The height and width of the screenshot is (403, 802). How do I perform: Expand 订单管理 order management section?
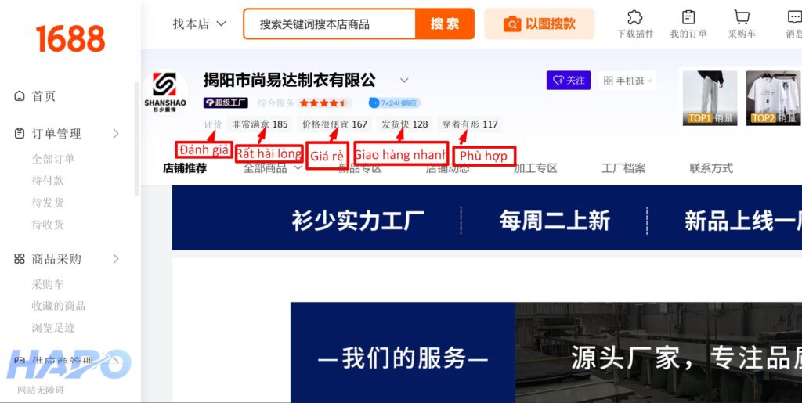[116, 134]
